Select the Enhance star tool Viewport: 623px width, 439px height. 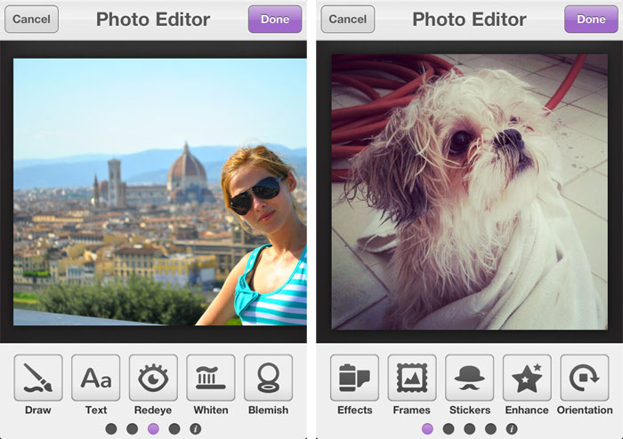[527, 378]
